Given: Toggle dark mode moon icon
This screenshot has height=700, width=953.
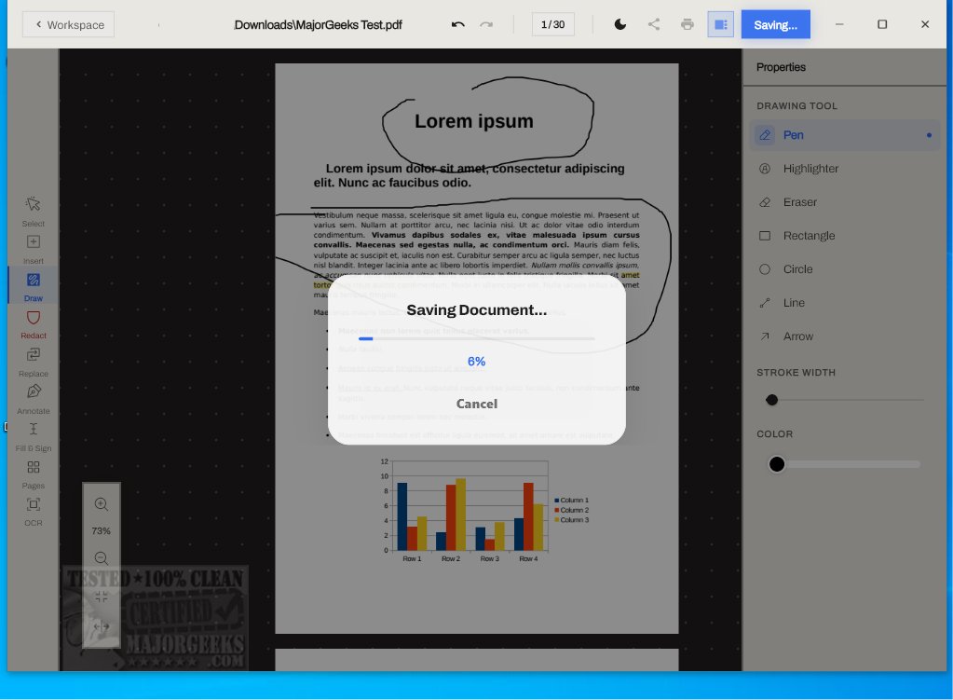Looking at the screenshot, I should 619,24.
